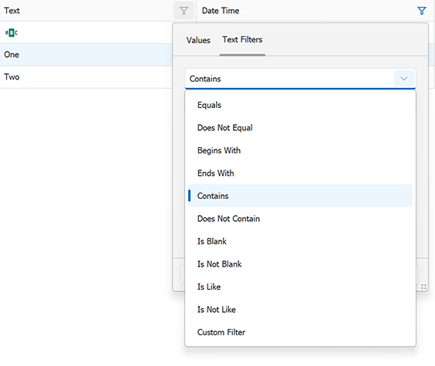Open the Text column filter icon
The height and width of the screenshot is (366, 435).
184,11
